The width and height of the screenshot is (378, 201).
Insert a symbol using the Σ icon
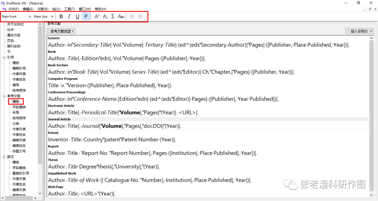(113, 16)
